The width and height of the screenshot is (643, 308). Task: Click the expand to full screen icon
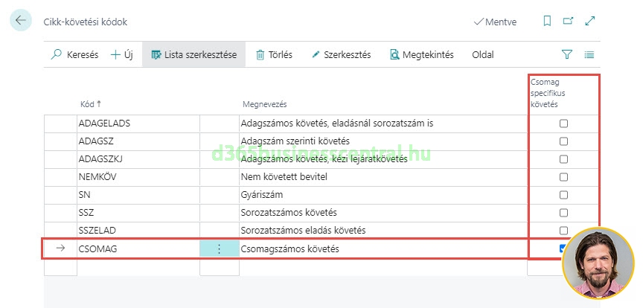[x=590, y=22]
